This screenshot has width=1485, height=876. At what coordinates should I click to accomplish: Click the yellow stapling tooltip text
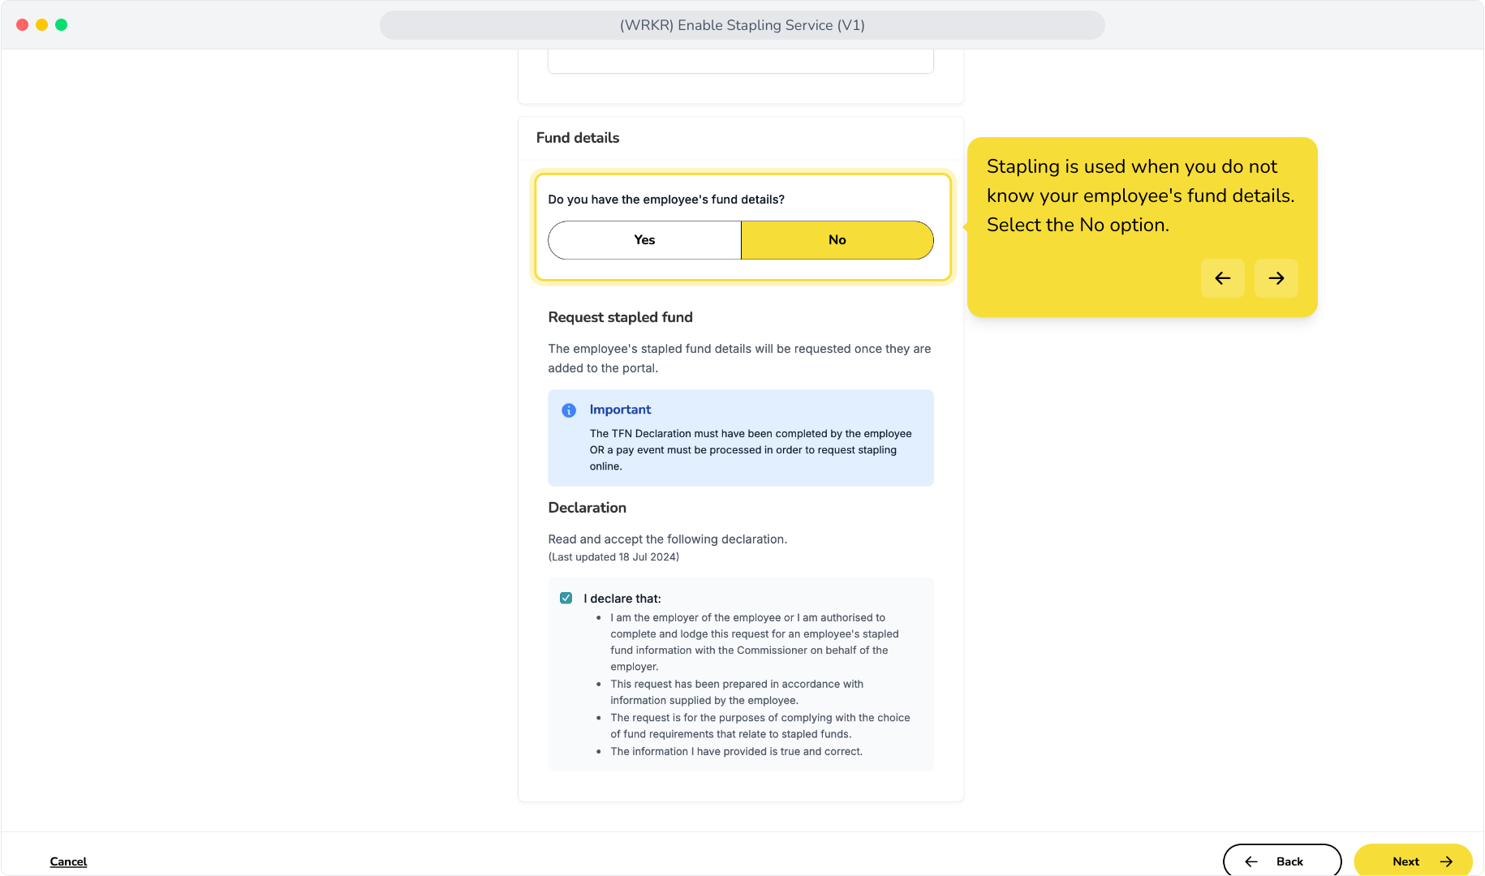pyautogui.click(x=1140, y=195)
